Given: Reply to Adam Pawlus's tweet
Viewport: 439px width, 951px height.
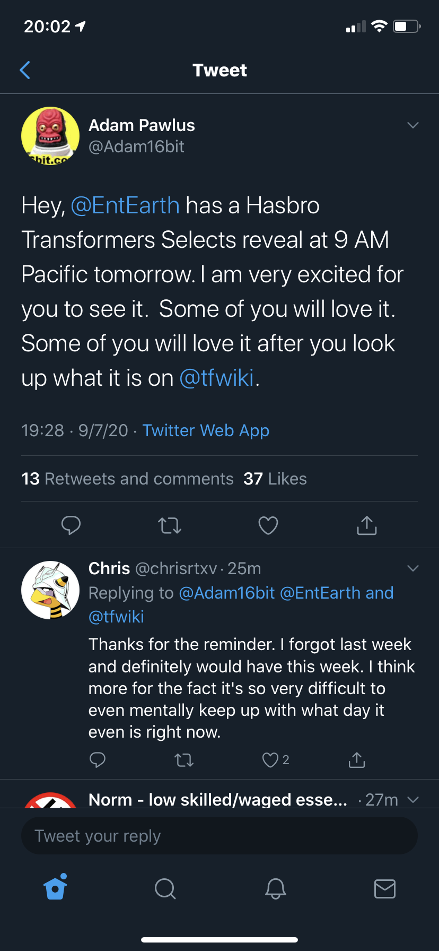Looking at the screenshot, I should (x=71, y=525).
